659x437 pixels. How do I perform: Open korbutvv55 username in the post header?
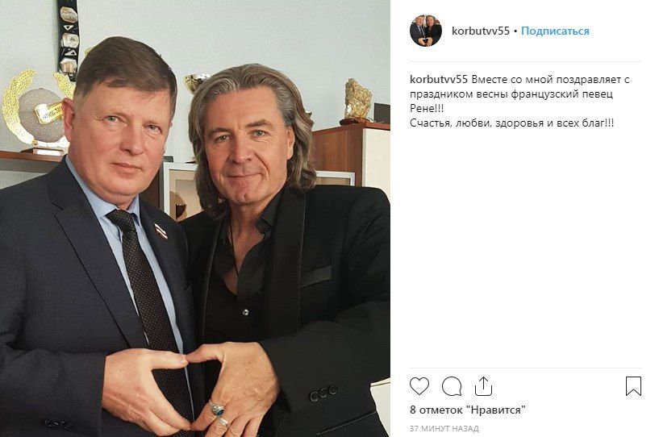[481, 31]
